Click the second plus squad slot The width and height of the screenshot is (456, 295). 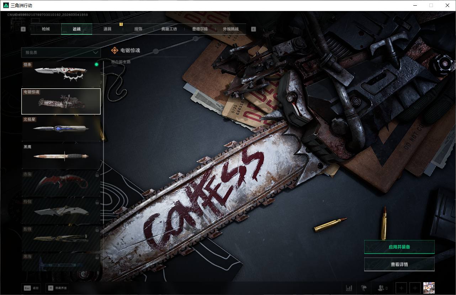(415, 288)
